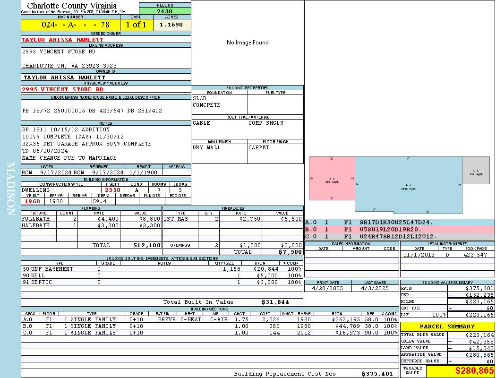Click APPRAISED VALUE $280,865
This screenshot has height=378, width=496.
479,355
